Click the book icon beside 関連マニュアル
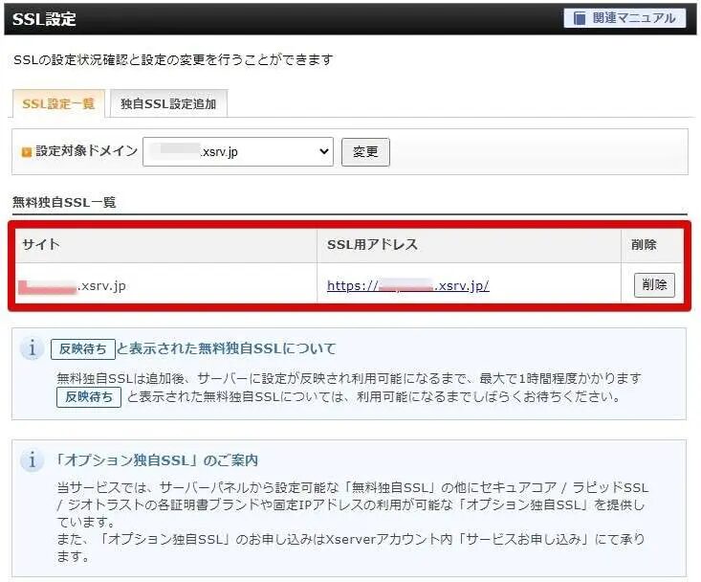 [x=581, y=18]
